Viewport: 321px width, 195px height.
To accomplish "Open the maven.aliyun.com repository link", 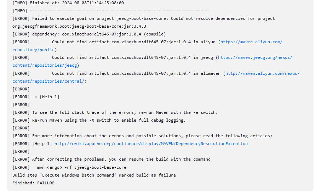I will point(251,42).
